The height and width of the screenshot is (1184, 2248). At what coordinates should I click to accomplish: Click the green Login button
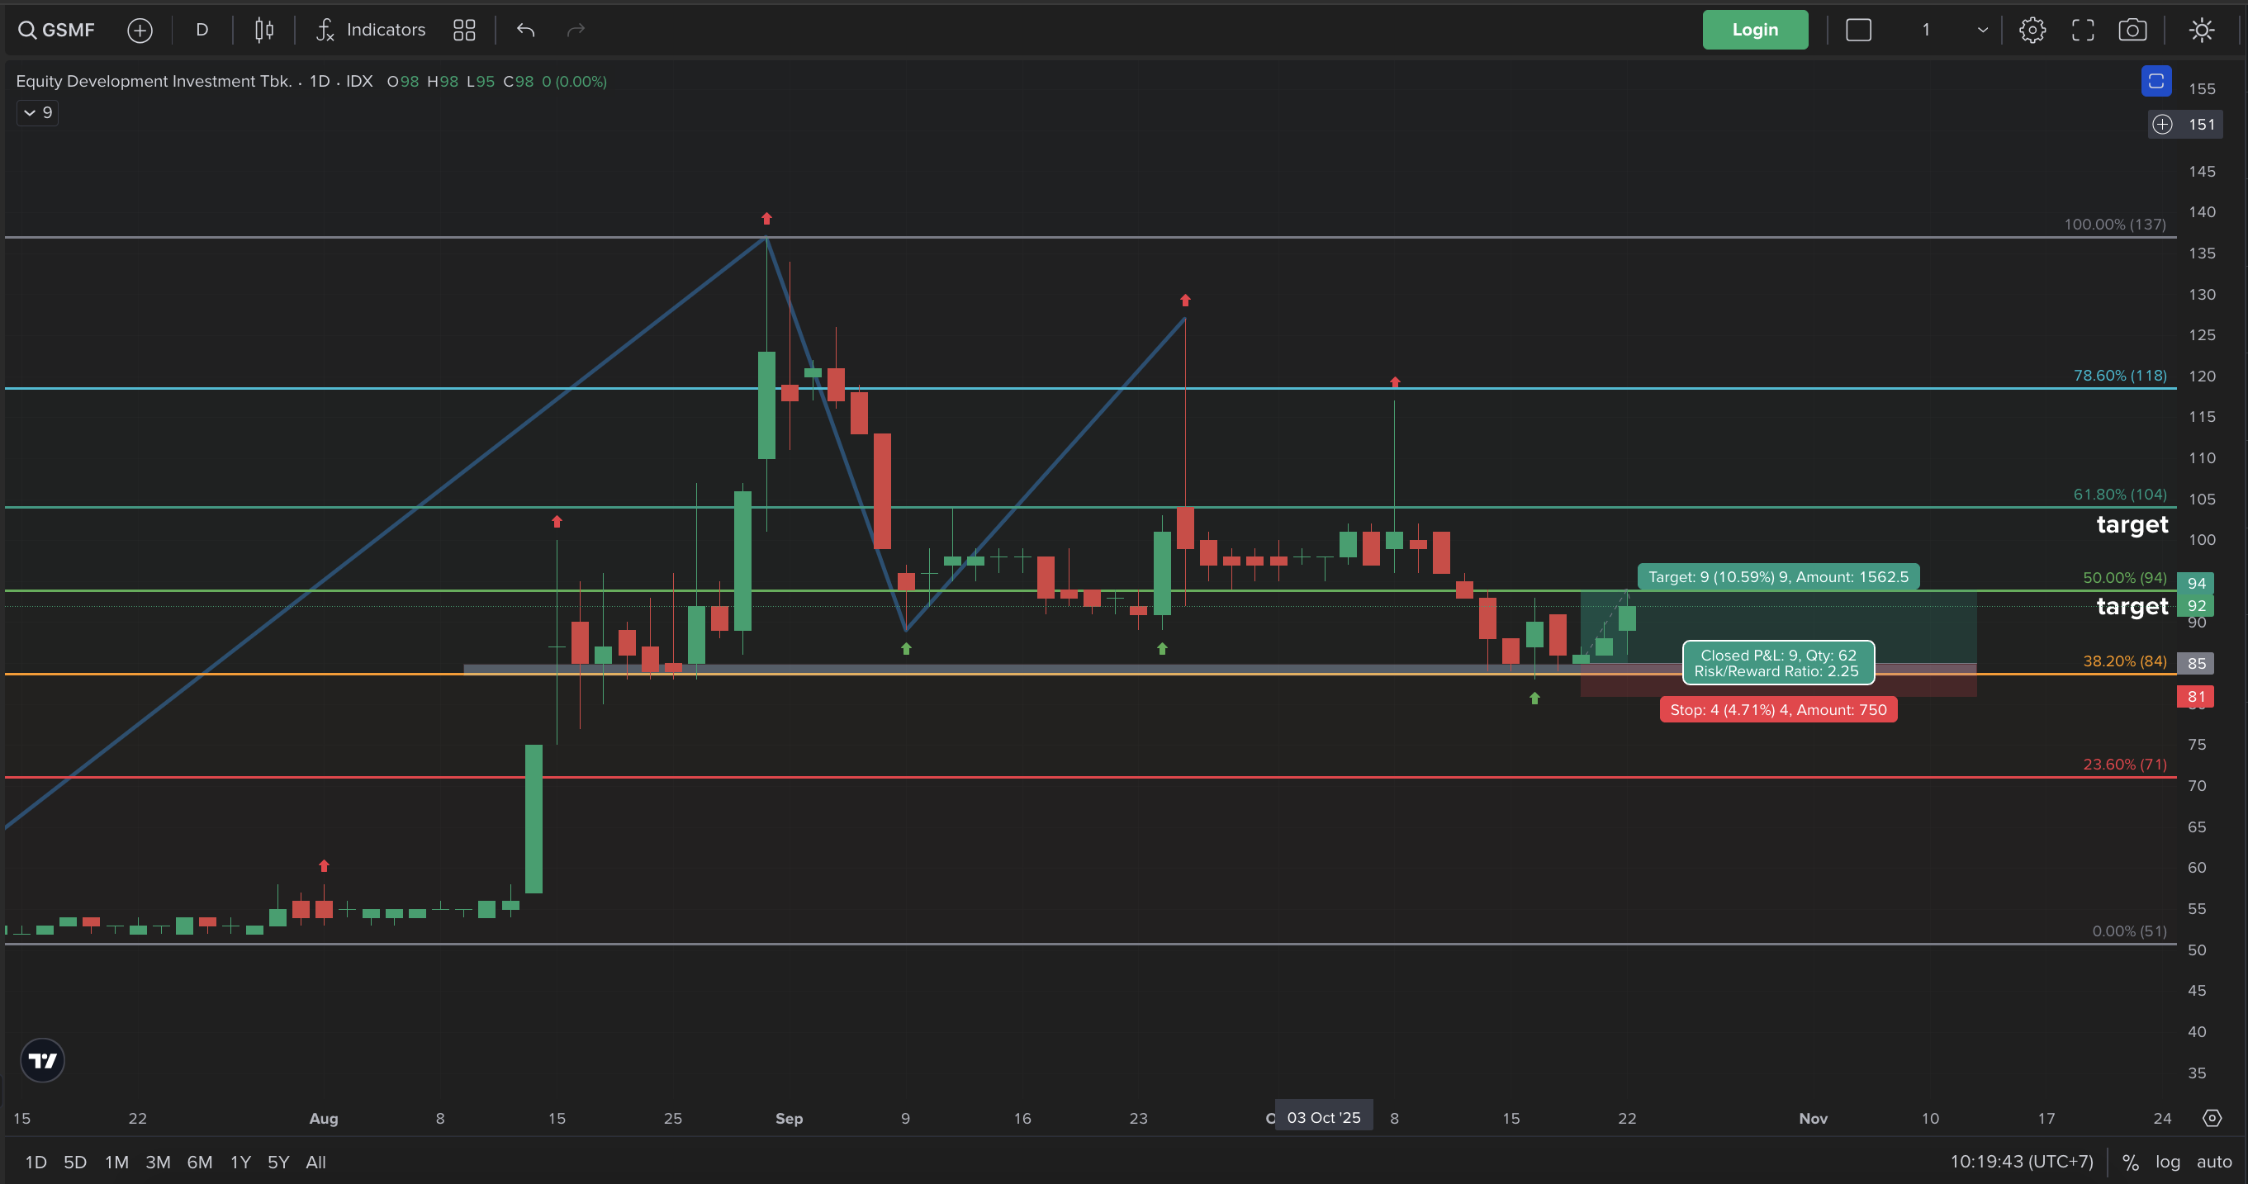pos(1754,31)
